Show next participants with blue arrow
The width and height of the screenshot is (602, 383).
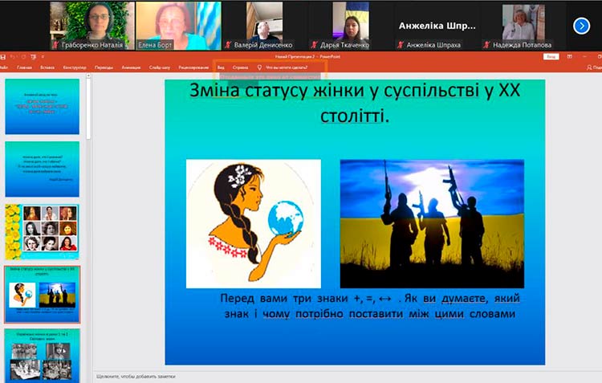pyautogui.click(x=582, y=26)
